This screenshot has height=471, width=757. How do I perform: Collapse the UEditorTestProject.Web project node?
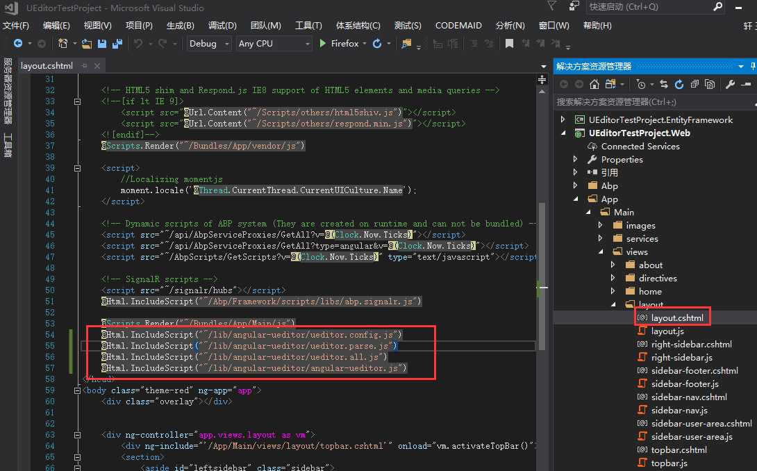(x=563, y=133)
